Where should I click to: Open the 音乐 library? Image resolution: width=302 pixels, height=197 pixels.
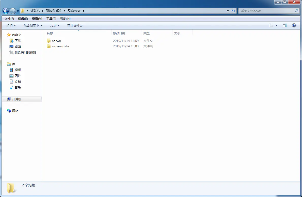point(18,87)
